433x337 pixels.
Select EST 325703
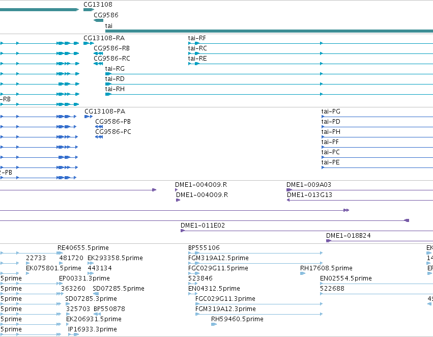(x=78, y=309)
